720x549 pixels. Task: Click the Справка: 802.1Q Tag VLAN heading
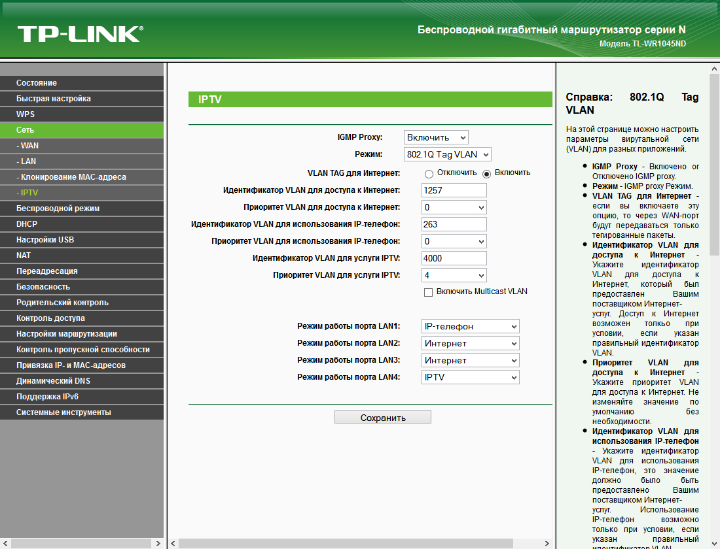click(632, 104)
